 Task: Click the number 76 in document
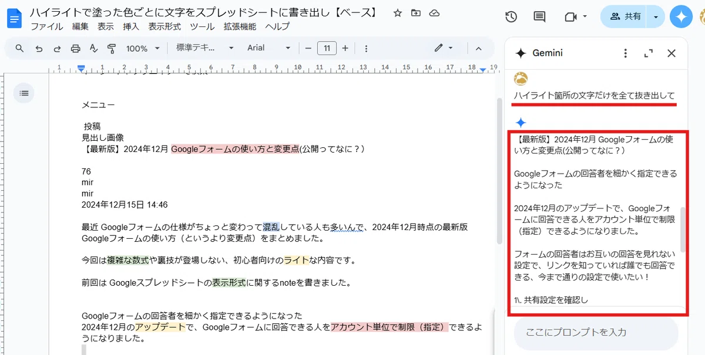tap(86, 171)
